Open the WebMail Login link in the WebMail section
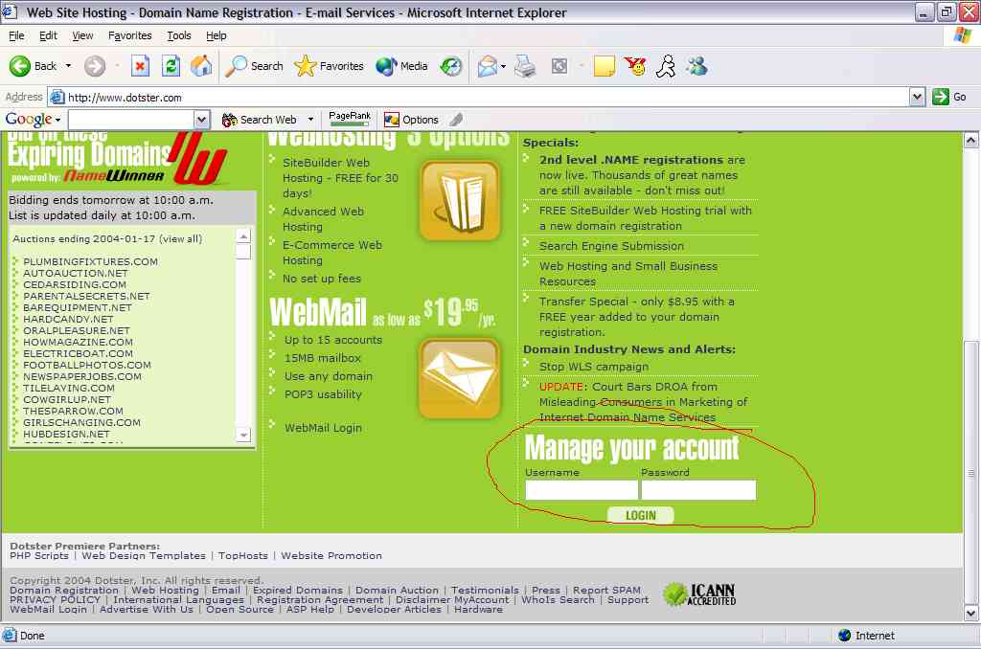The width and height of the screenshot is (981, 649). click(323, 428)
